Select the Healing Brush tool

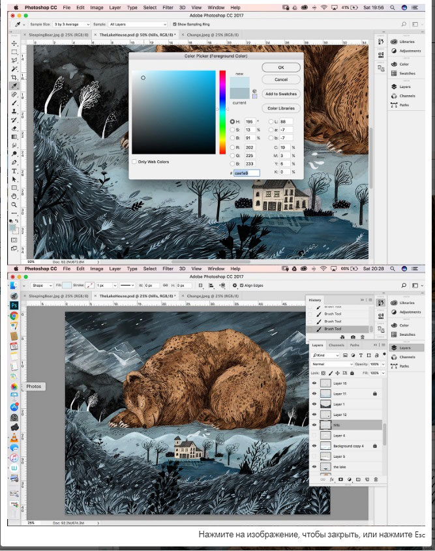coord(14,95)
